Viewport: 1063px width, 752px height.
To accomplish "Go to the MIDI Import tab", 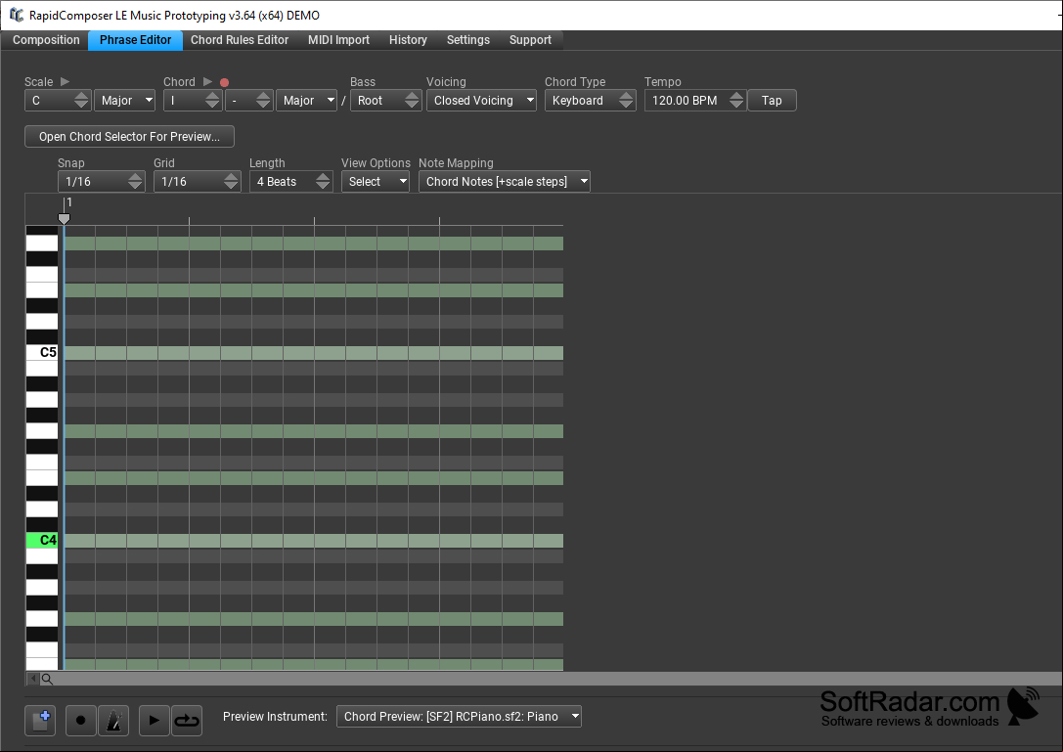I will click(338, 40).
